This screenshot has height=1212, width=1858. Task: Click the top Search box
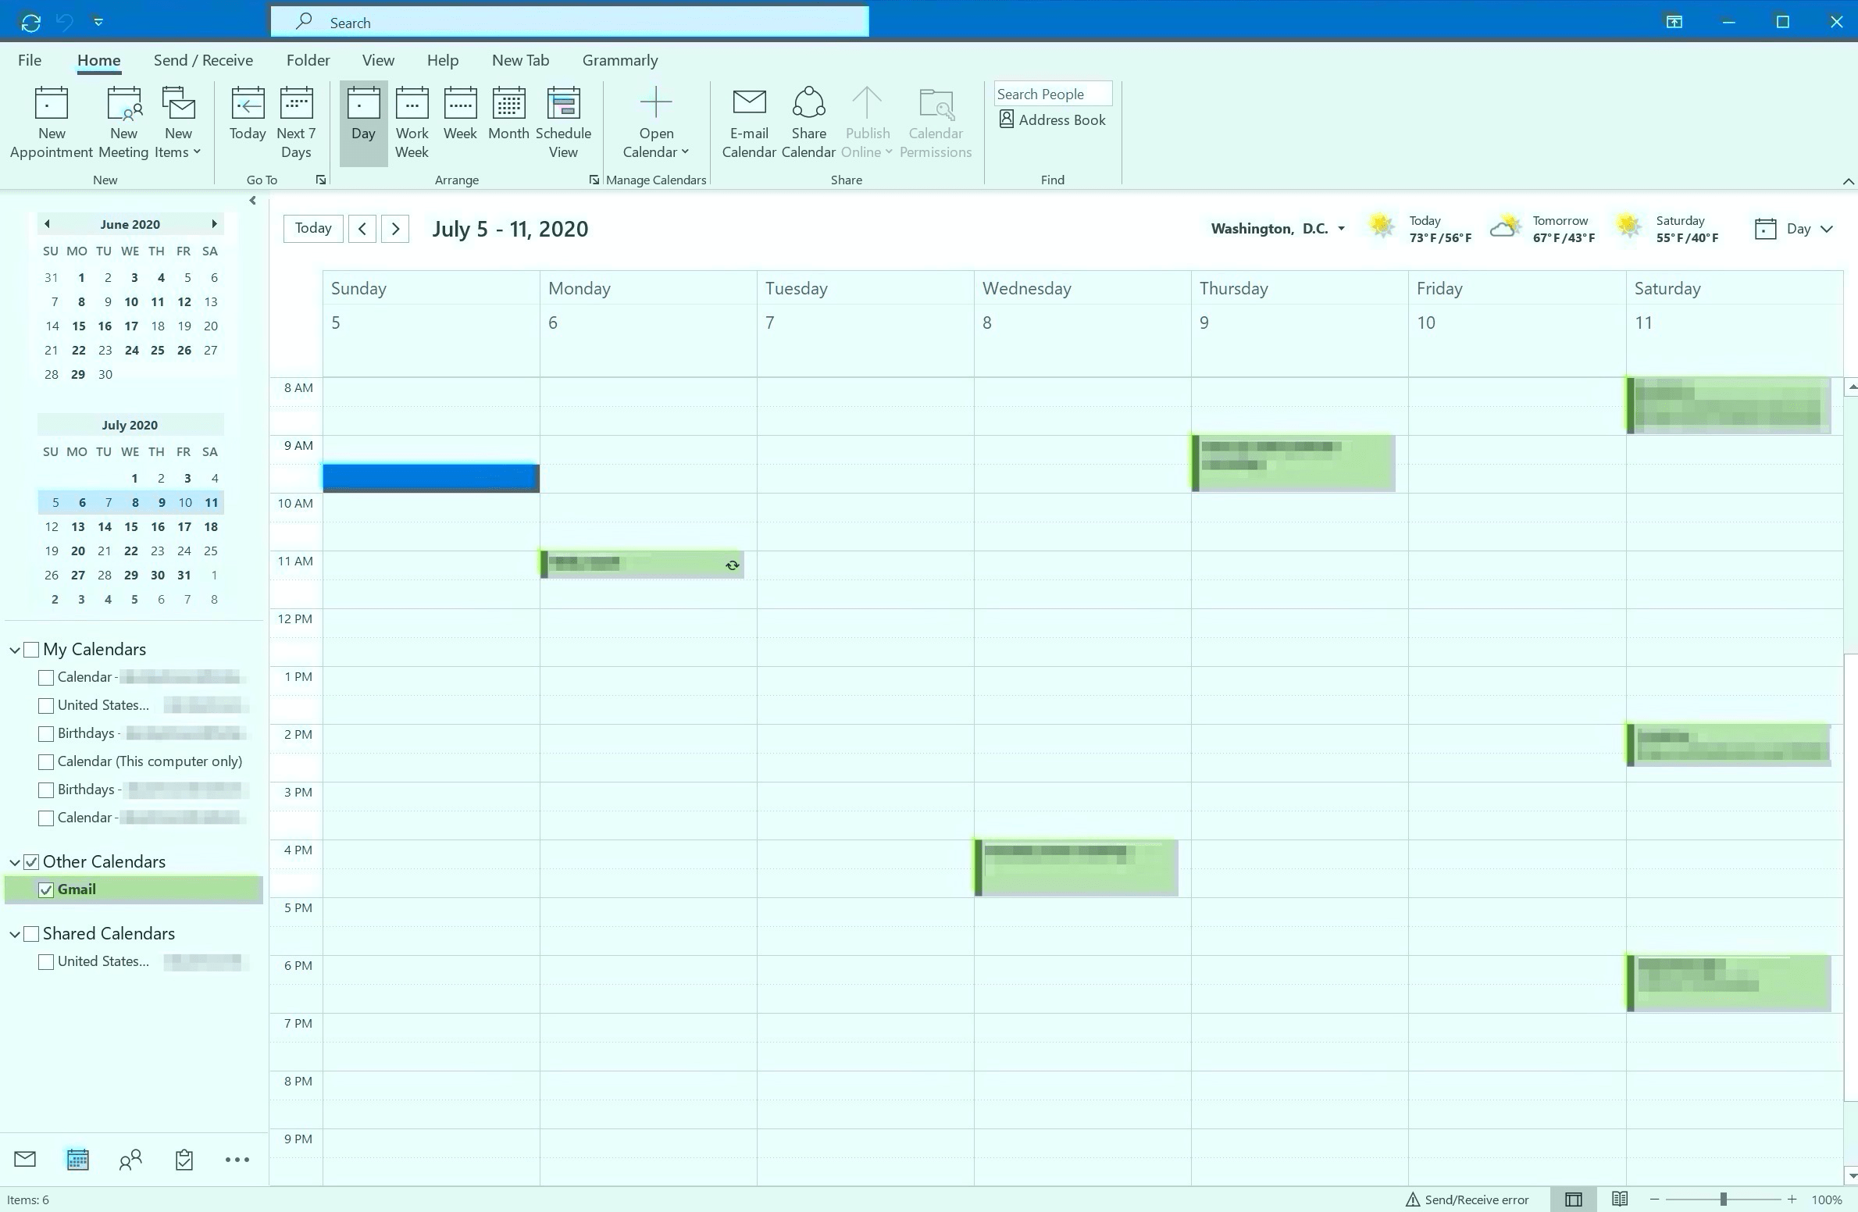click(x=569, y=22)
